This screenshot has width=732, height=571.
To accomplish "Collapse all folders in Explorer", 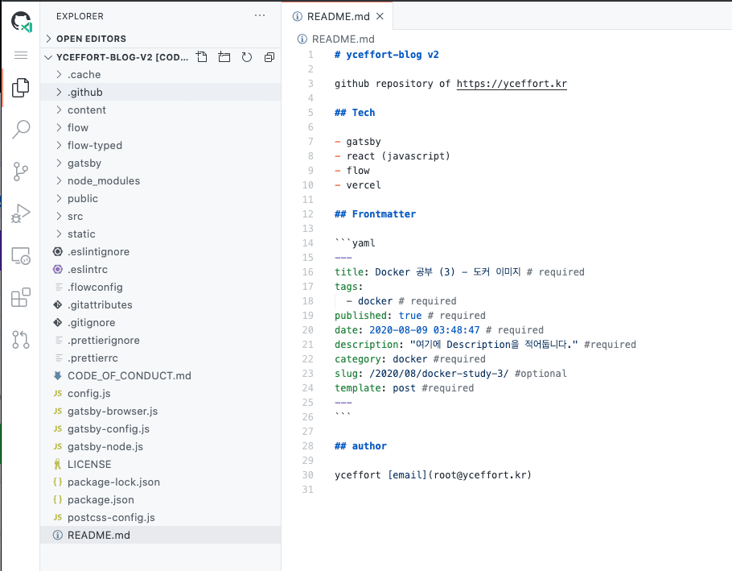I will [269, 57].
